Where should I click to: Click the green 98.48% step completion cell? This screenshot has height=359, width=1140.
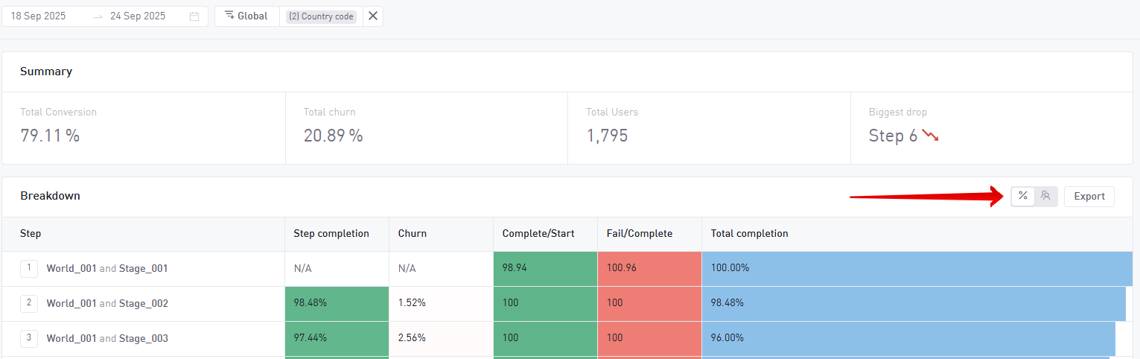[x=337, y=304]
